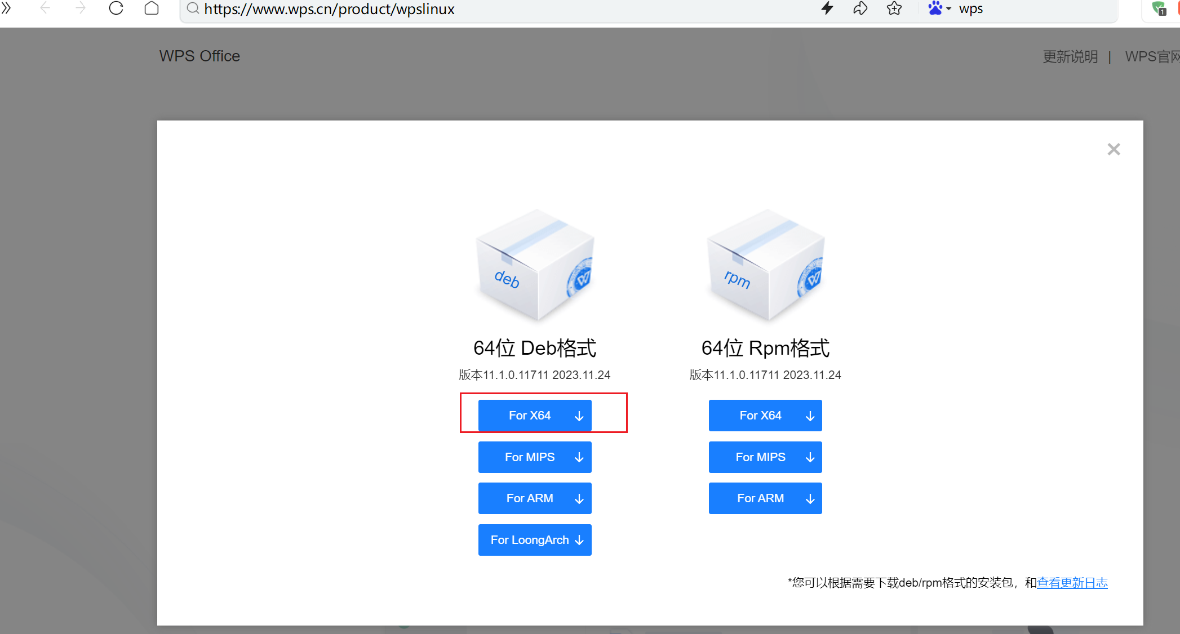The height and width of the screenshot is (634, 1180).
Task: Open WPS官网 link in the header
Action: pos(1152,57)
